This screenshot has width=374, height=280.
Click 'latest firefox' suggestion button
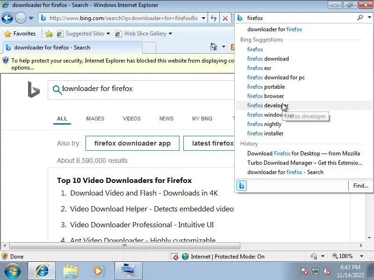[209, 143]
